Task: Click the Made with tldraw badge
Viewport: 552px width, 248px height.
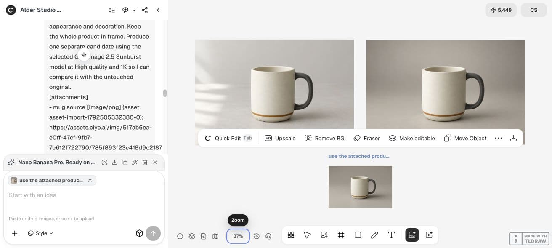Action: tap(529, 239)
